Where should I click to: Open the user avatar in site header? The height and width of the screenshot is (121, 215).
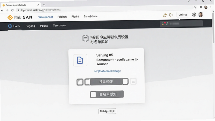[x=201, y=15]
